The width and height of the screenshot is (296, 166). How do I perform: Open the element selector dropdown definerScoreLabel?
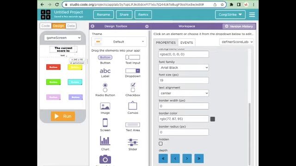(236, 42)
